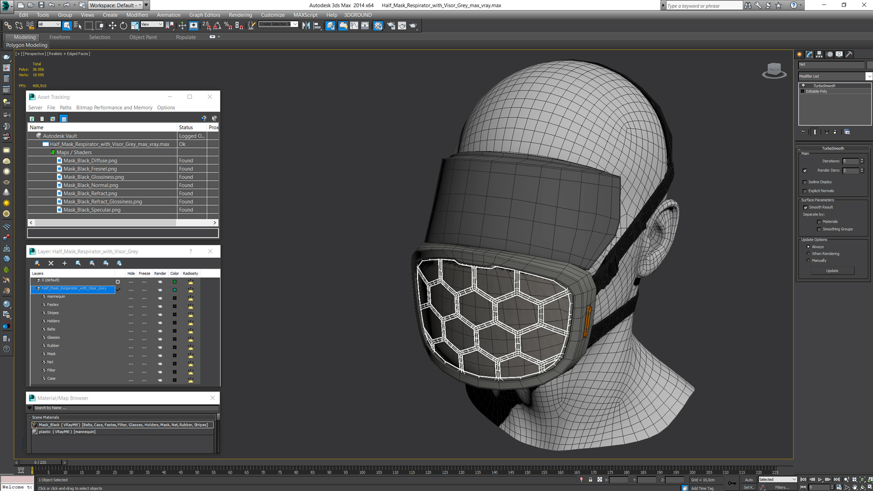Click the Net layer color swatch
873x491 pixels.
coord(174,363)
